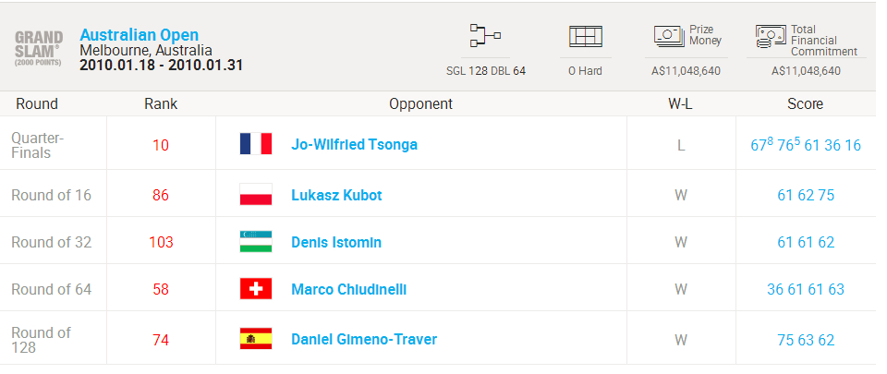Click the Spanish flag icon
Screen dimensions: 887x374
click(x=256, y=339)
